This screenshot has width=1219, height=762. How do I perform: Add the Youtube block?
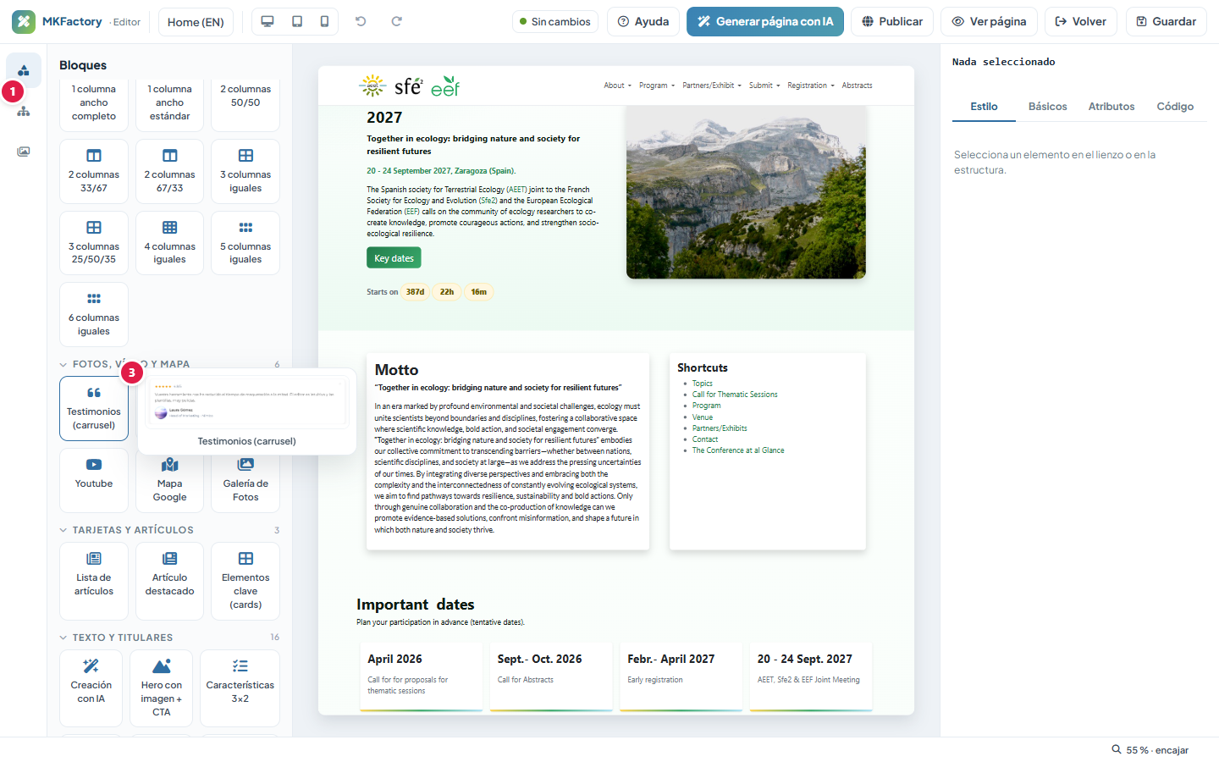[94, 480]
